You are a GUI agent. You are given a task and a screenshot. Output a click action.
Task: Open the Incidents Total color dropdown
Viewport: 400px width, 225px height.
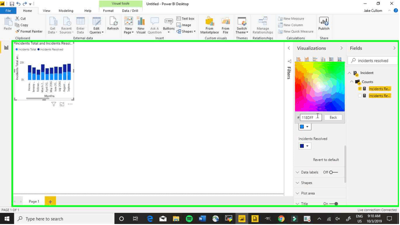(305, 126)
